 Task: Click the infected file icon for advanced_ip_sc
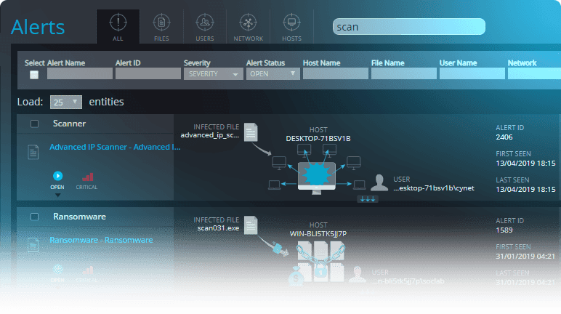(x=251, y=132)
